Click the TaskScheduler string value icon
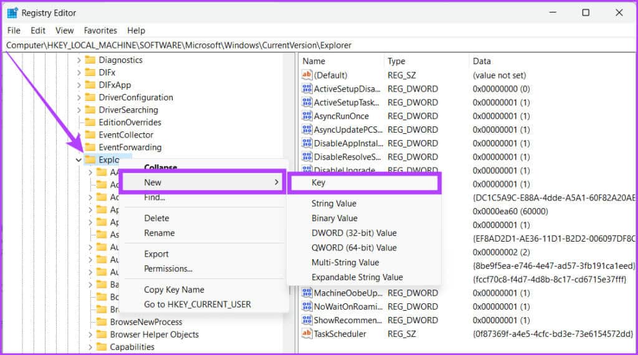The width and height of the screenshot is (638, 355). point(307,334)
